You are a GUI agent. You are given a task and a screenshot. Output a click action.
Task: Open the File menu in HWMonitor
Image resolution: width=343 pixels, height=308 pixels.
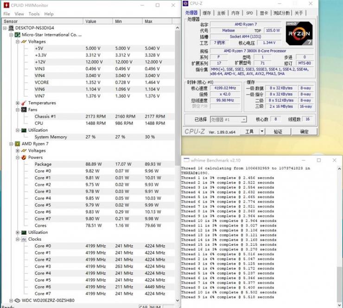[7, 14]
